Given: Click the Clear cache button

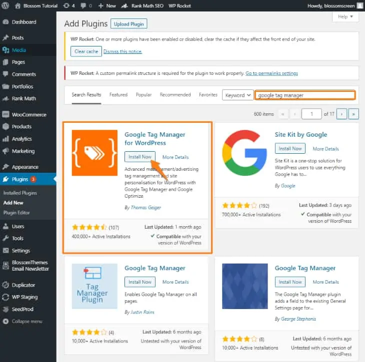Looking at the screenshot, I should [86, 51].
